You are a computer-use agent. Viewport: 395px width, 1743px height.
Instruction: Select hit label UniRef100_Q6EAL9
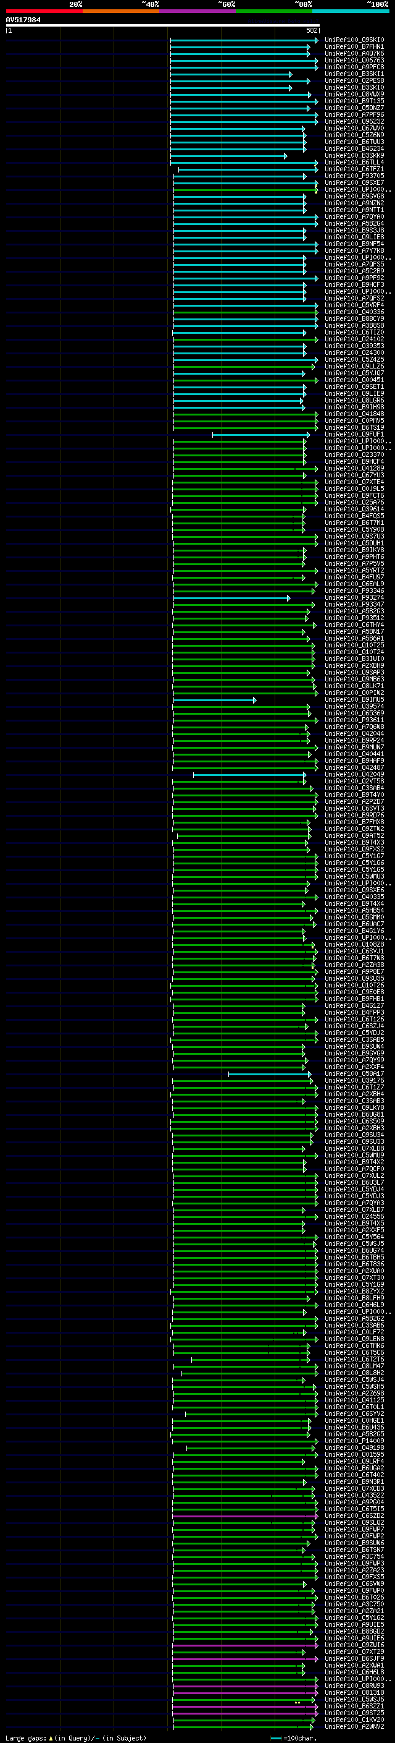(x=354, y=584)
